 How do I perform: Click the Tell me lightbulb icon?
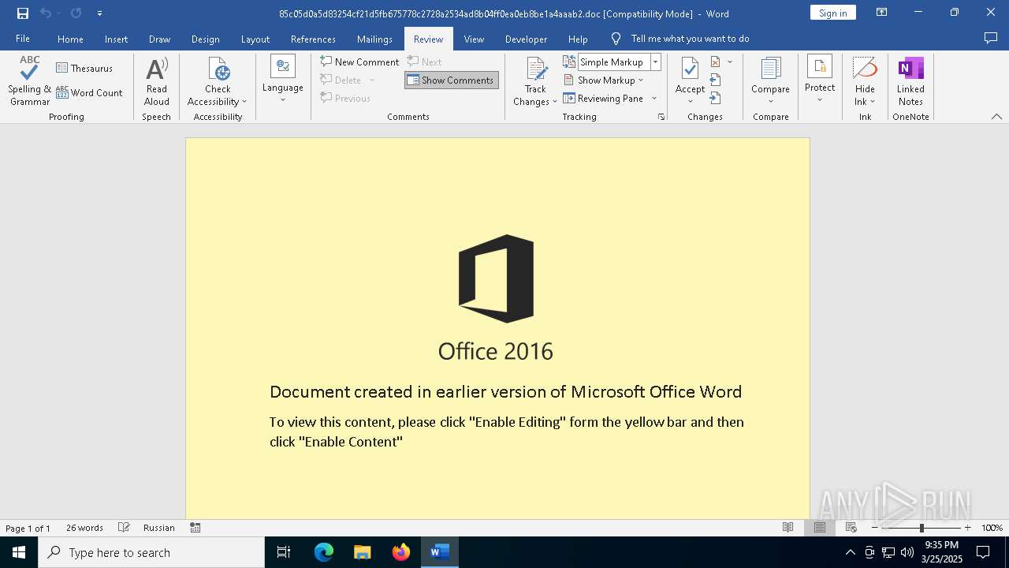click(616, 39)
